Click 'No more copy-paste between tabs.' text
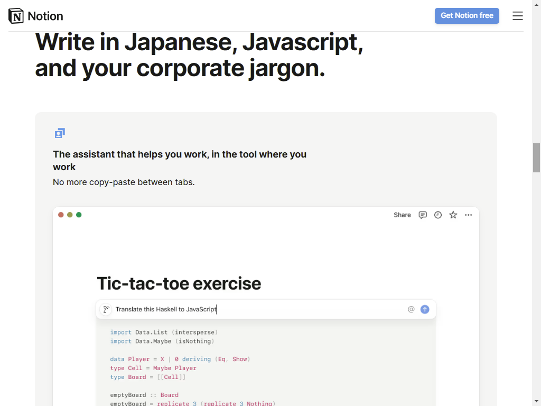This screenshot has width=541, height=406. click(x=124, y=182)
